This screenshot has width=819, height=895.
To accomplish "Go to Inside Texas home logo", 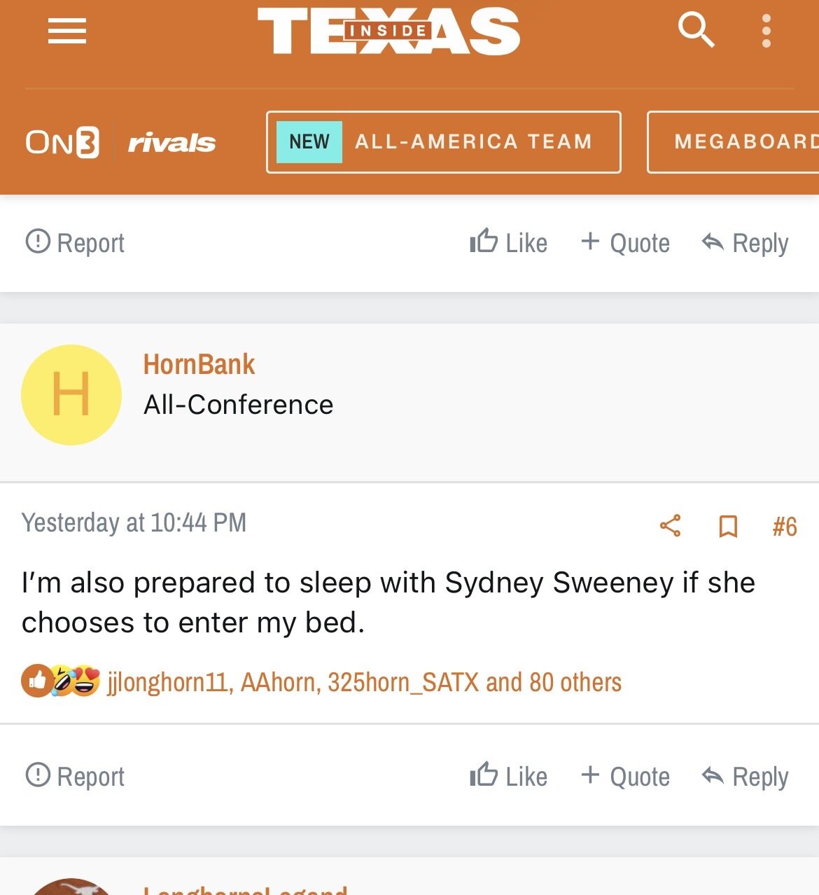I will [388, 32].
